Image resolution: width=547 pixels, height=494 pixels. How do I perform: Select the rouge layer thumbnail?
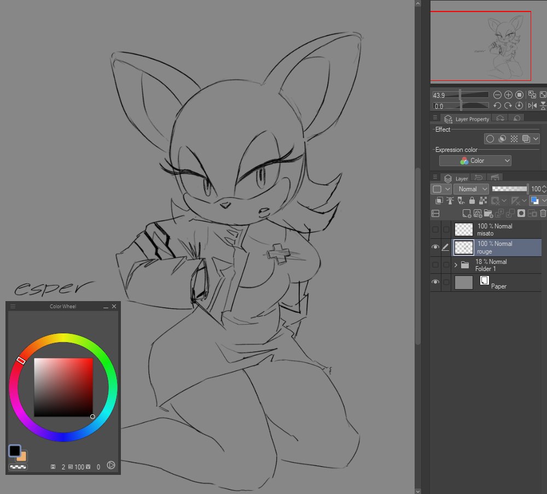[464, 247]
